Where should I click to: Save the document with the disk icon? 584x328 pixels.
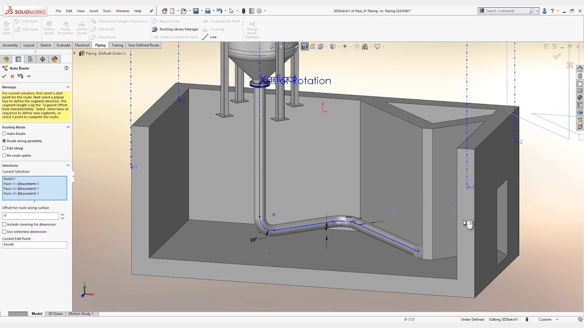tap(196, 11)
